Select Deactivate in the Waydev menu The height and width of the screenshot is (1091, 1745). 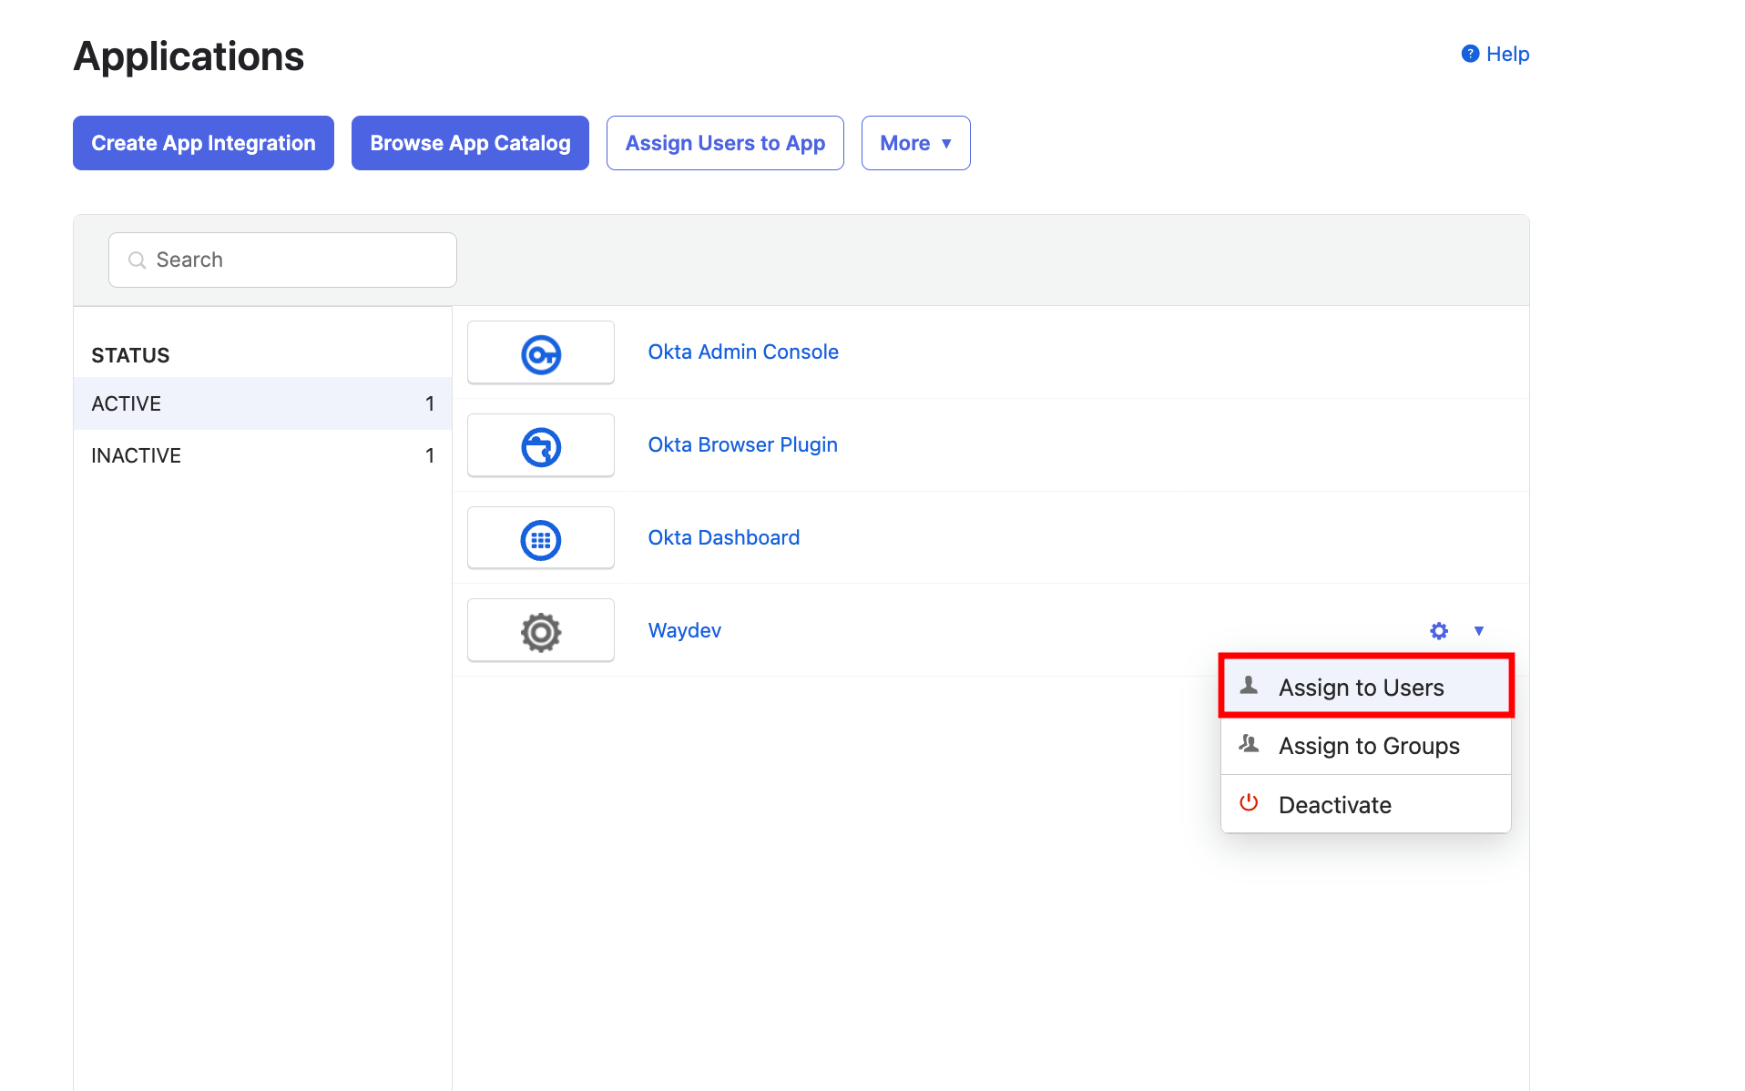(1365, 804)
